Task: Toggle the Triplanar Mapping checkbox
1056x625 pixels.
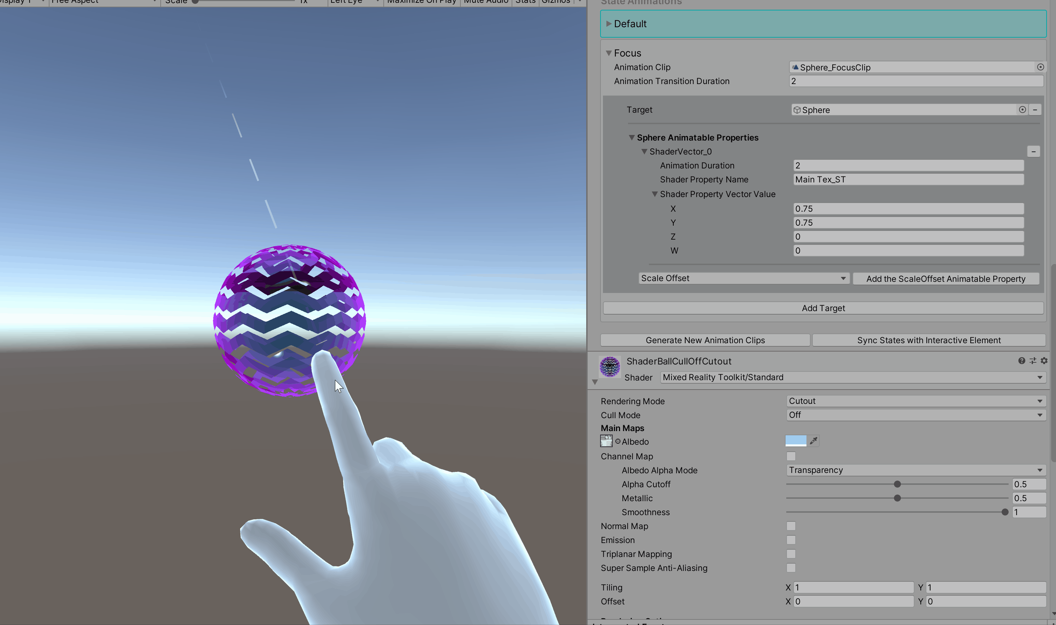Action: point(791,554)
